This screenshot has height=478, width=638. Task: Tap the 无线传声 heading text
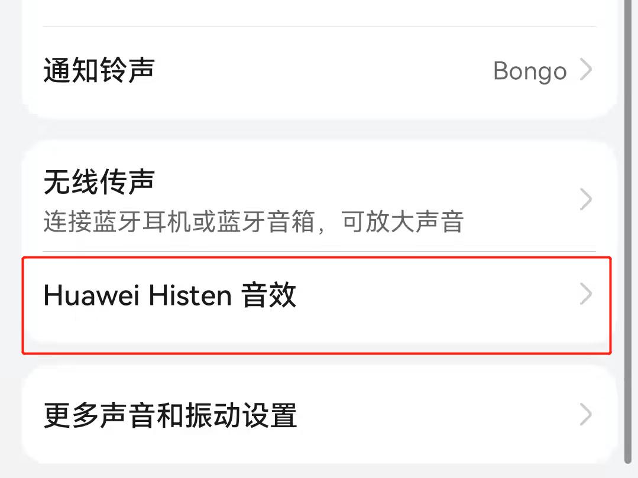99,182
